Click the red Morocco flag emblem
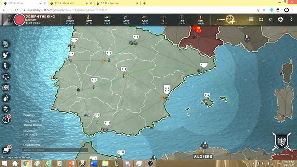 click(x=19, y=19)
